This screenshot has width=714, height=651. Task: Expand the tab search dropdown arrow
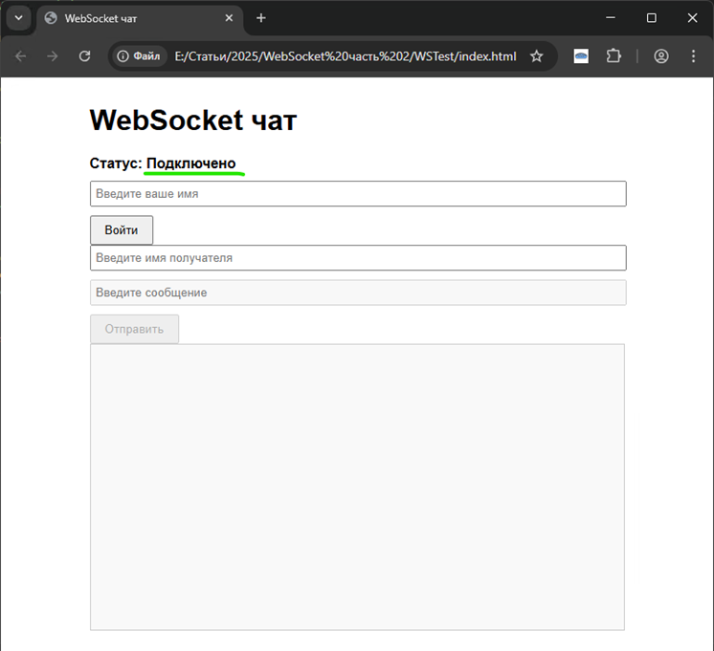click(19, 18)
